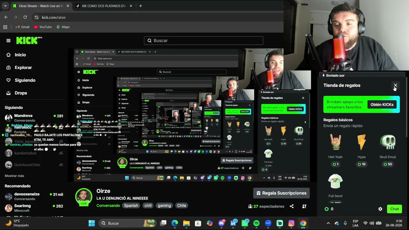Click the green Chat button
Screen dimensions: 409x230
tap(394, 209)
